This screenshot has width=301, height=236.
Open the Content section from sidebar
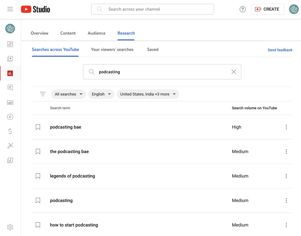[10, 58]
